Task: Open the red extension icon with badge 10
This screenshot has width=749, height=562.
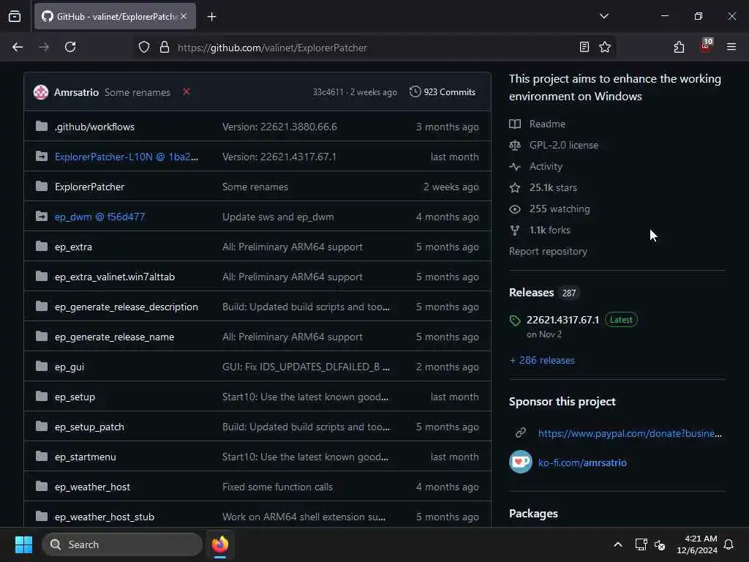Action: [x=706, y=46]
